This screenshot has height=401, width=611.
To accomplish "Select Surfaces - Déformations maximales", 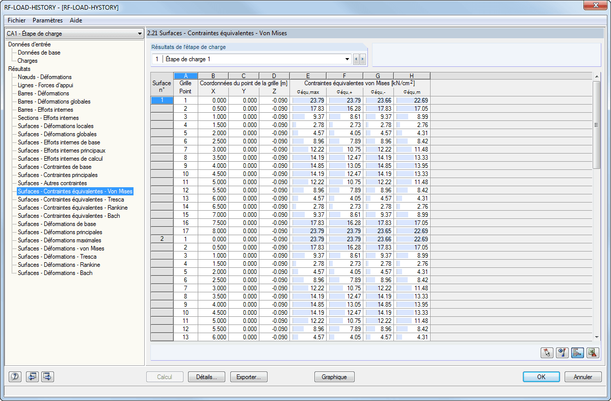I will pos(60,240).
